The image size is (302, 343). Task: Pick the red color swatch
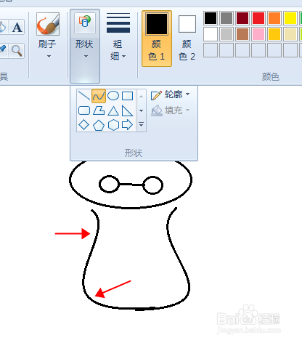click(258, 18)
